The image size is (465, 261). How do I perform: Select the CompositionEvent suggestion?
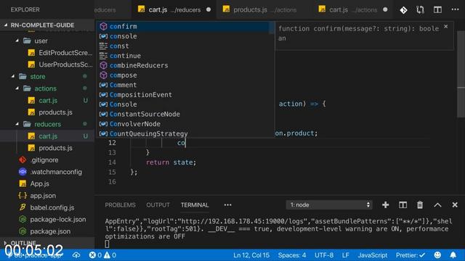pyautogui.click(x=185, y=95)
